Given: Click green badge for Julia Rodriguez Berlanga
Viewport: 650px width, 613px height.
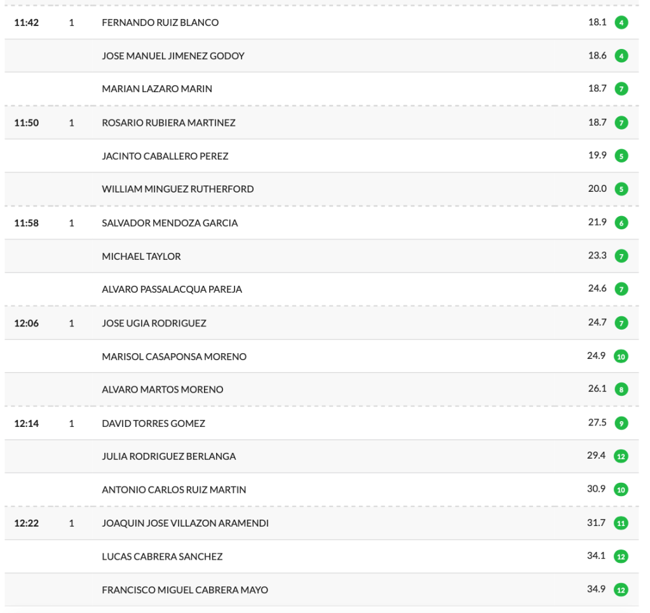Looking at the screenshot, I should click(621, 456).
